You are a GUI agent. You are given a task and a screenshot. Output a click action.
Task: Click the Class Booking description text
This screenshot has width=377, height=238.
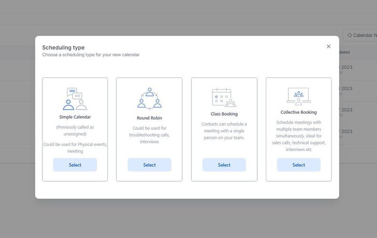tap(224, 131)
